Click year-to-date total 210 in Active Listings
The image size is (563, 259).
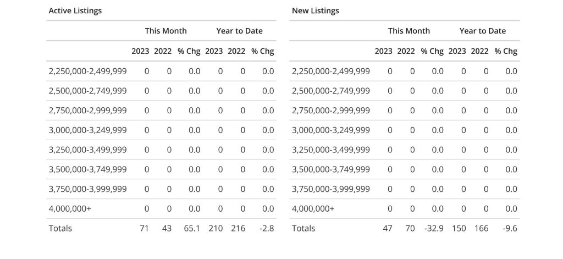tap(214, 228)
